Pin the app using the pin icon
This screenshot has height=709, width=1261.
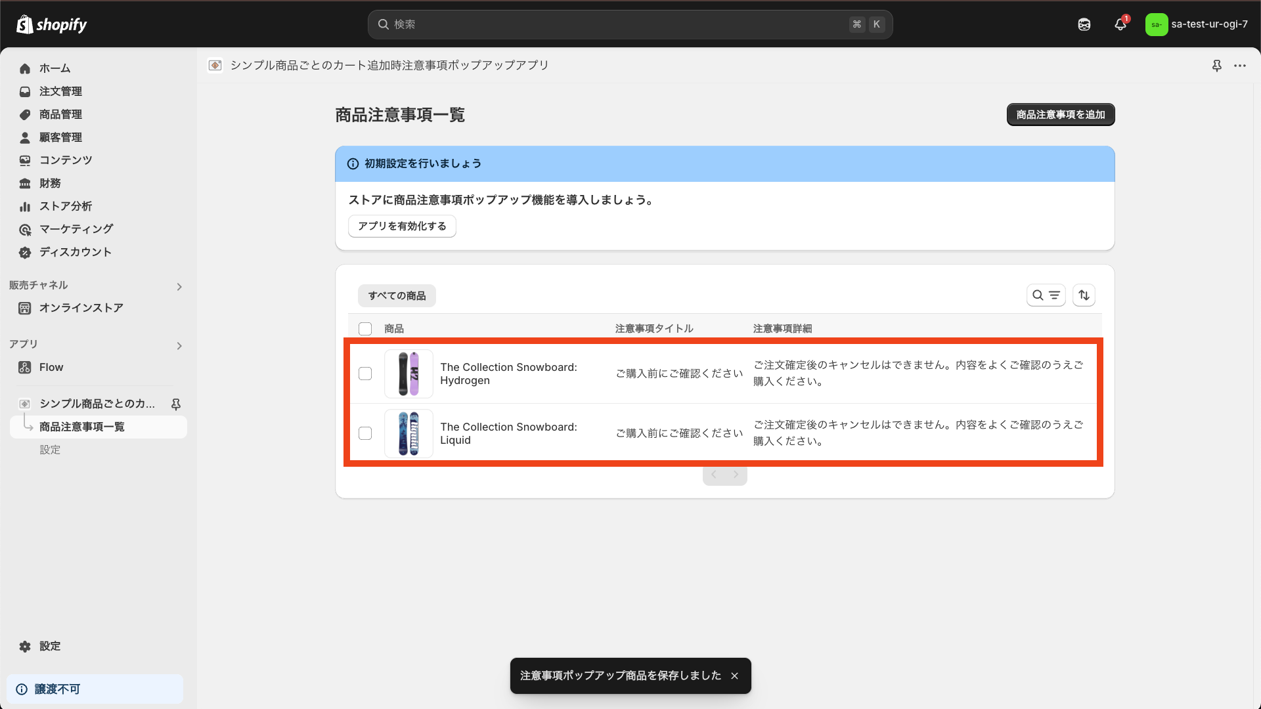tap(1217, 66)
